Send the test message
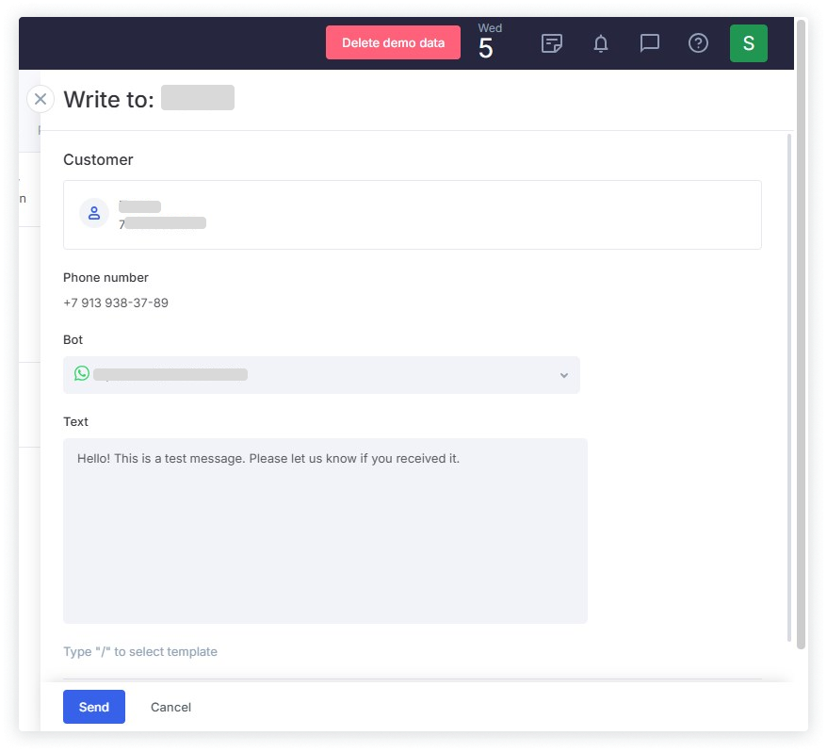827x752 pixels. click(94, 707)
